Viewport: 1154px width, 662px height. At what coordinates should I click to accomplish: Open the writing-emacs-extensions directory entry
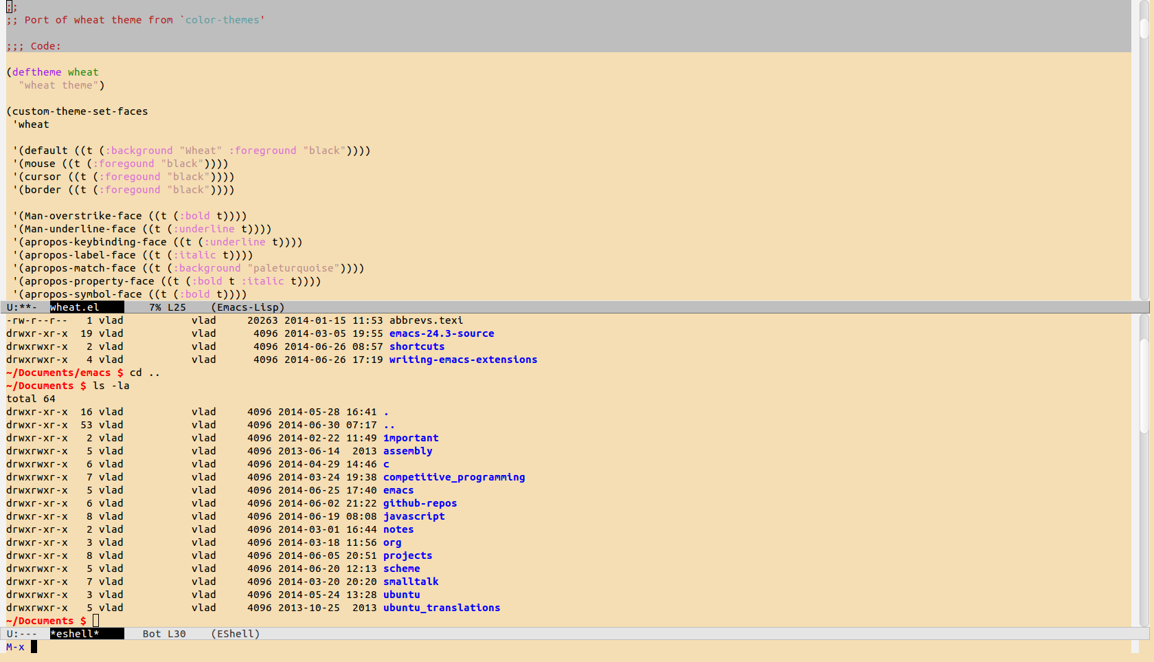point(464,360)
